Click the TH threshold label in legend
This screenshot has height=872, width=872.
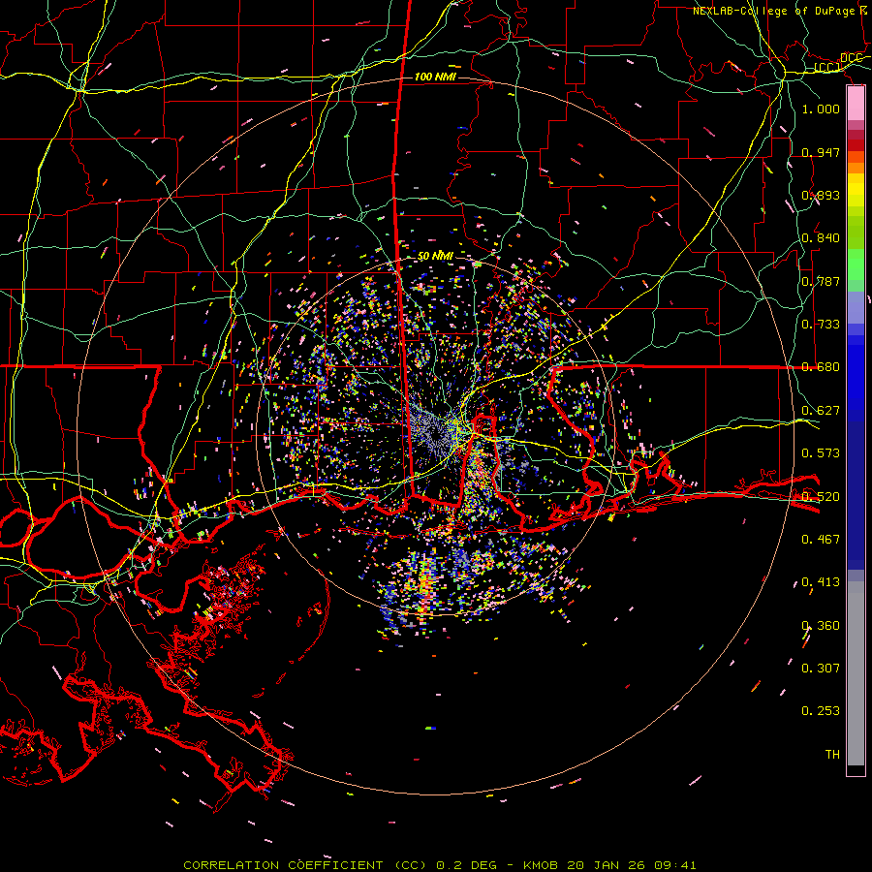click(x=832, y=754)
